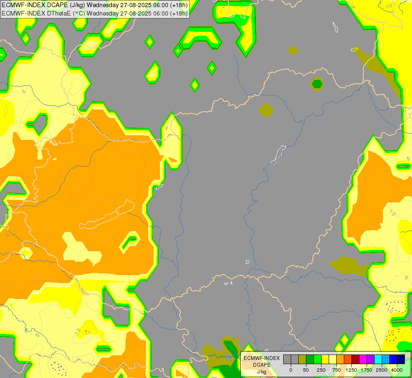The image size is (412, 378).
Task: Click the legend value 250
Action: [321, 370]
